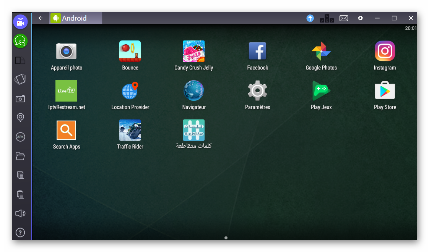
Task: Open the Candy Crush Jelly app
Action: (193, 52)
